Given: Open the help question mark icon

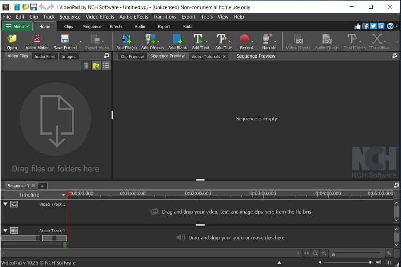Looking at the screenshot, I should pos(390,26).
